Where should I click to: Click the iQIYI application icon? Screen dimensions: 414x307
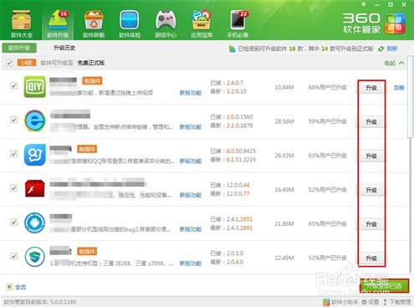34,87
